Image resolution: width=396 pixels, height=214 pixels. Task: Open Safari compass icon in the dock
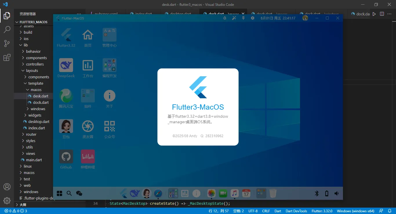(158, 193)
